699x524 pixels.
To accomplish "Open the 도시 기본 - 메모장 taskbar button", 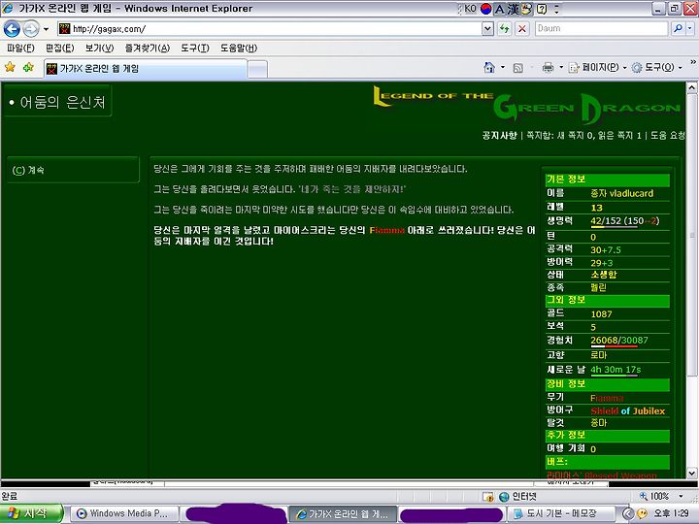I will click(x=561, y=513).
